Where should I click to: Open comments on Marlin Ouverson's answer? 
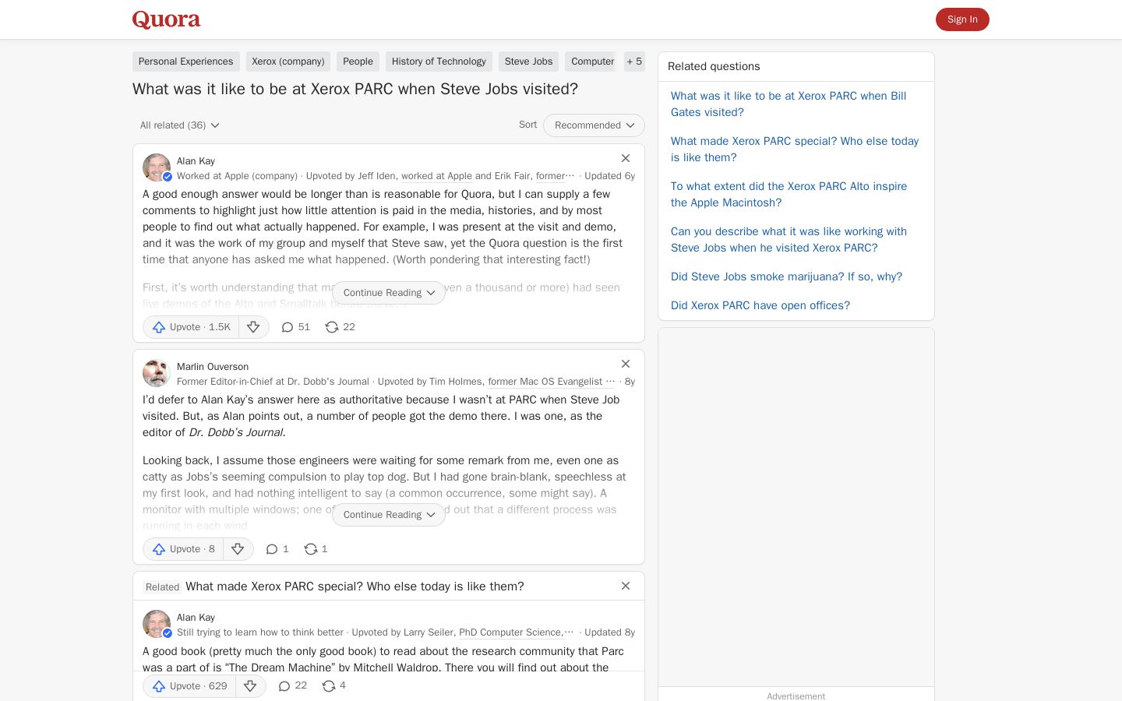[x=277, y=549]
